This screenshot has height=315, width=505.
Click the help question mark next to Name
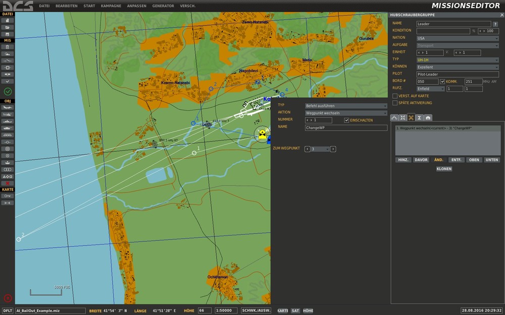point(495,24)
